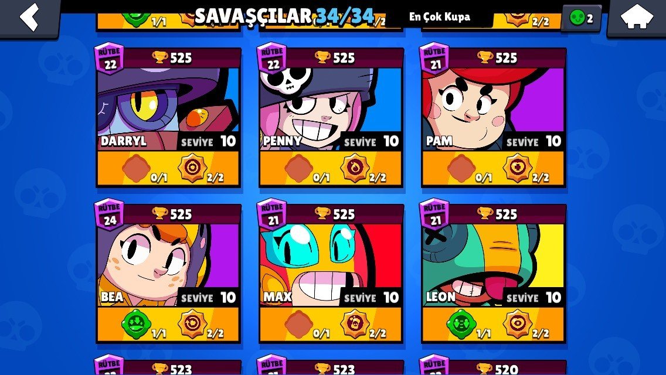
Task: Click Bea's rank 24 badge
Action: click(109, 214)
